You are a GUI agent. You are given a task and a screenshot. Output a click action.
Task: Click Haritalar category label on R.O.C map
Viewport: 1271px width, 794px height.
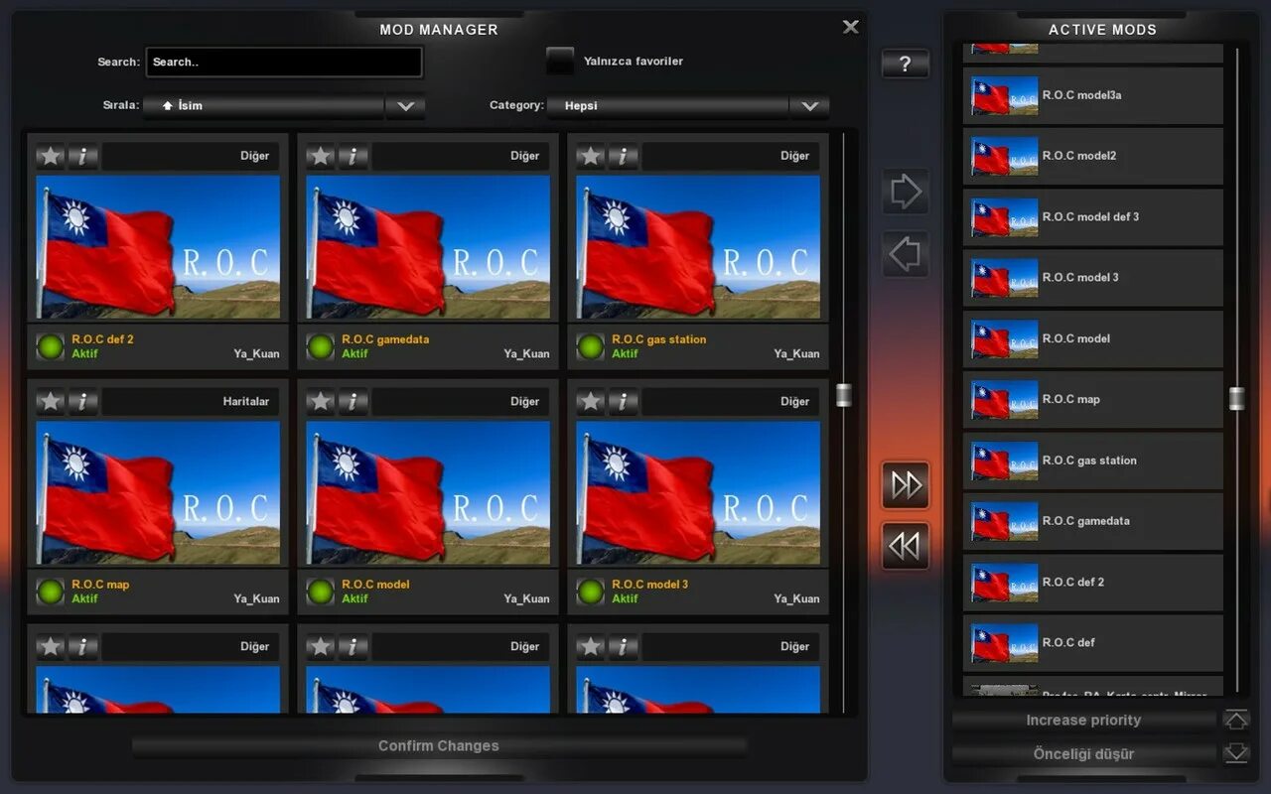[245, 402]
